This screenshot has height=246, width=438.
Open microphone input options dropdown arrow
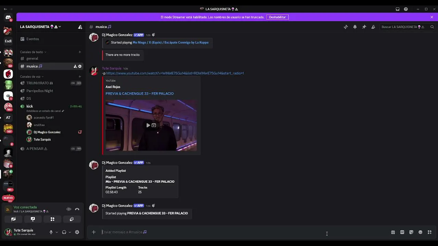(x=57, y=232)
